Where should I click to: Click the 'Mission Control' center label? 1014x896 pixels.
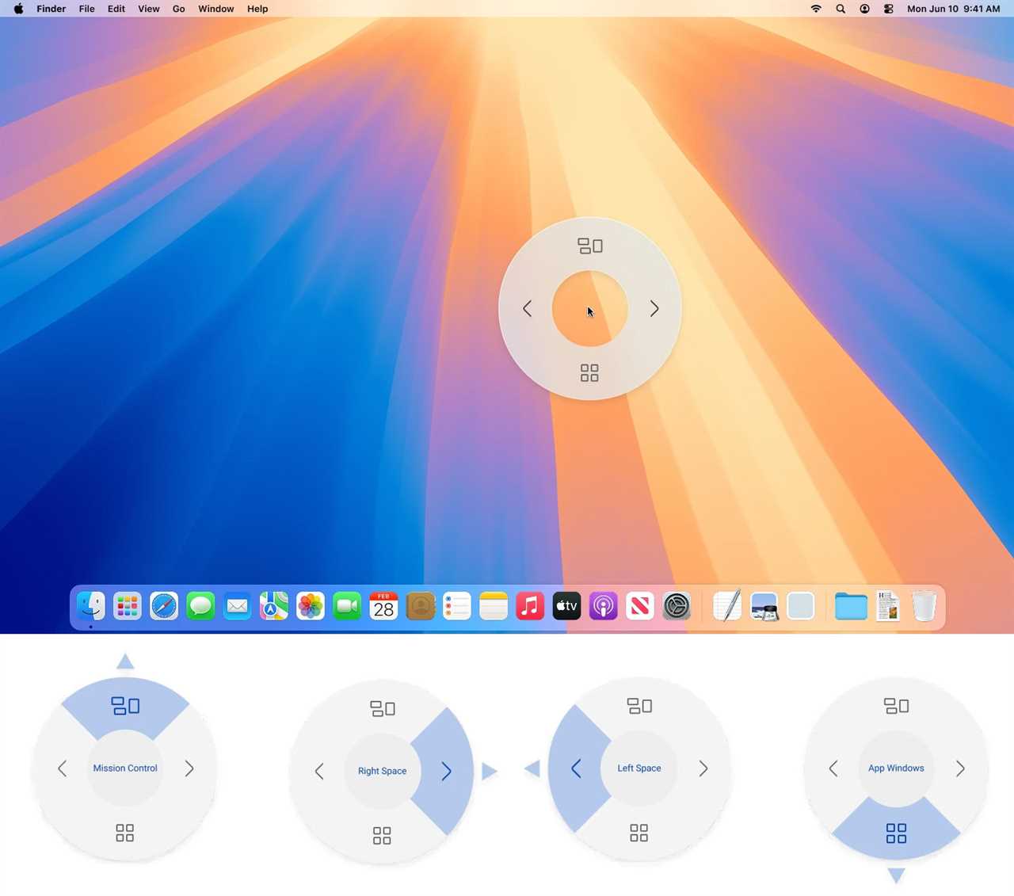125,768
